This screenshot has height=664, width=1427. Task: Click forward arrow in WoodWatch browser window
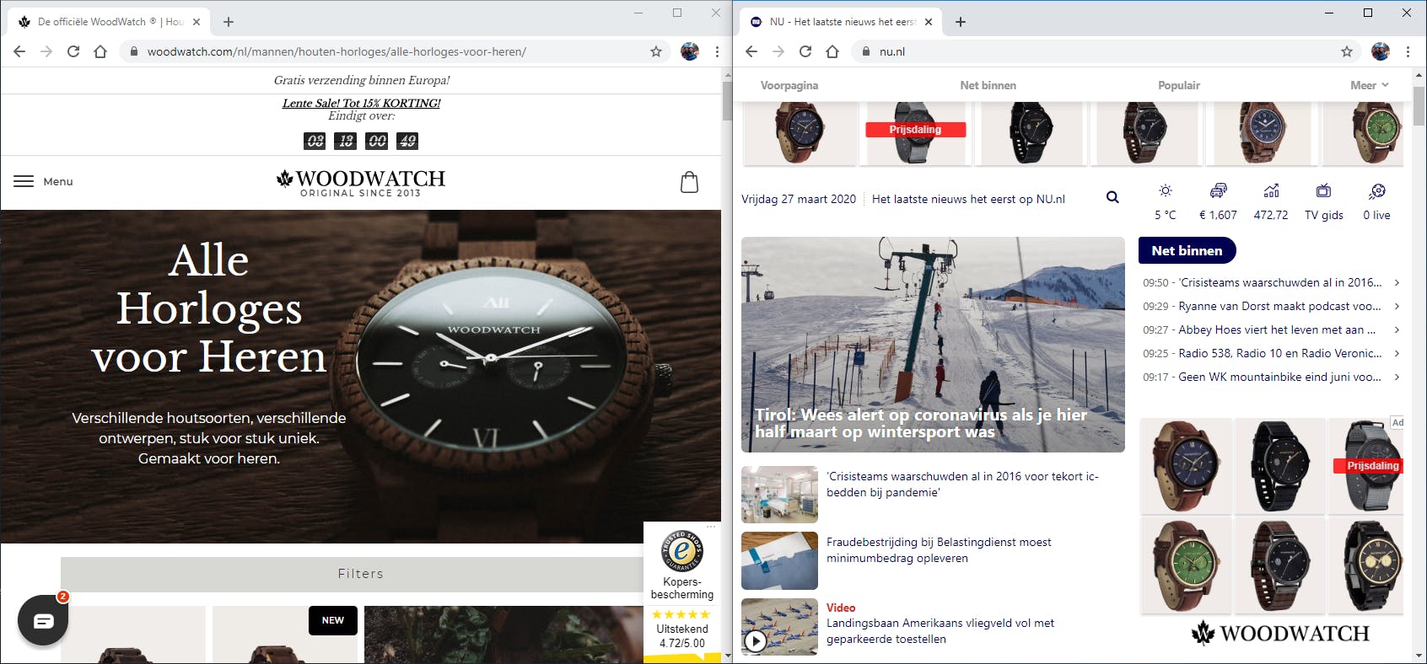tap(46, 51)
